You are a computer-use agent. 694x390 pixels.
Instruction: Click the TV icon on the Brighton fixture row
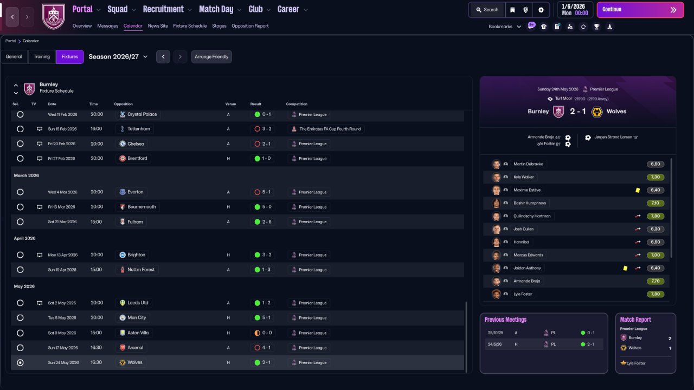40,255
